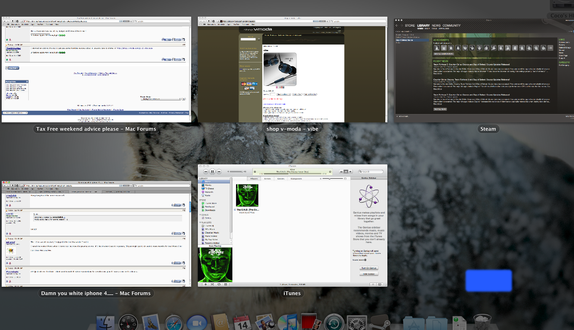Adjust the iTunes volume slider
Image resolution: width=574 pixels, height=330 pixels.
[x=236, y=171]
